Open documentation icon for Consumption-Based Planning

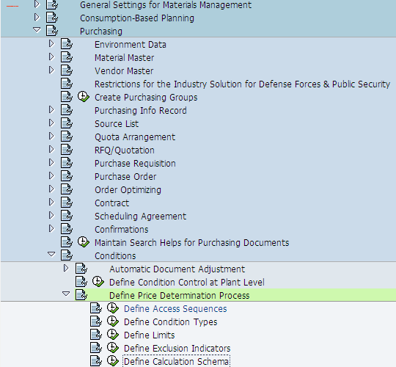52,18
